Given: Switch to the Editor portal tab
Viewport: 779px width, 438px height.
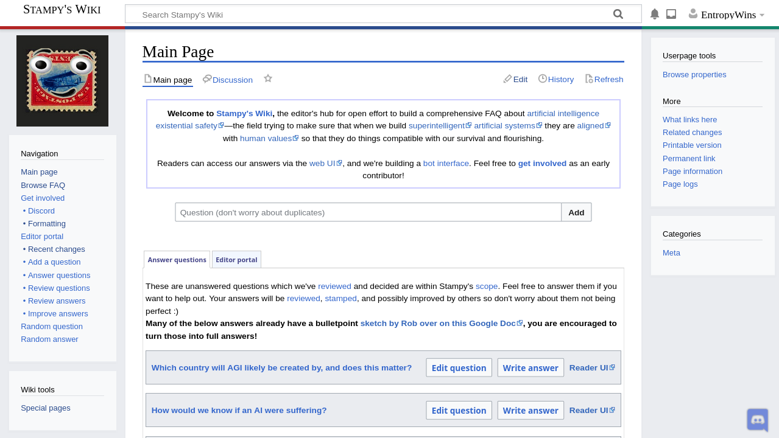Looking at the screenshot, I should pos(236,259).
